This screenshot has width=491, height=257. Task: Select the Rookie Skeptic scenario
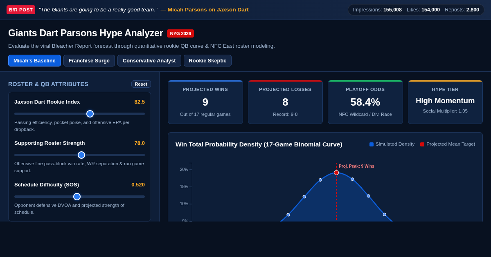click(x=207, y=61)
